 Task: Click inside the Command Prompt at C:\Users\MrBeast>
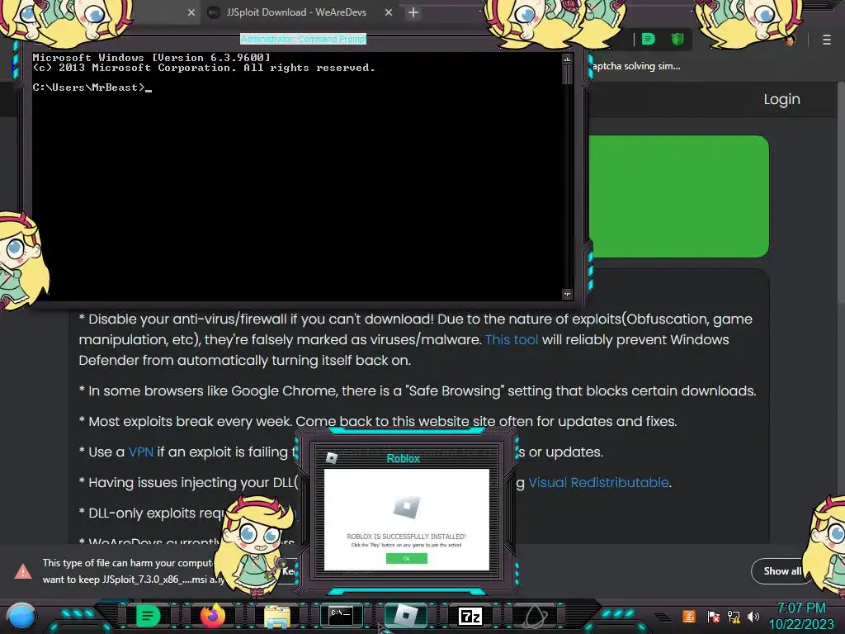92,88
